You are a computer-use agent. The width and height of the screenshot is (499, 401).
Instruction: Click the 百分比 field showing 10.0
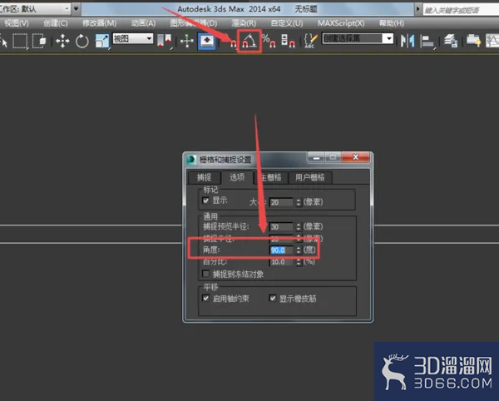point(281,262)
